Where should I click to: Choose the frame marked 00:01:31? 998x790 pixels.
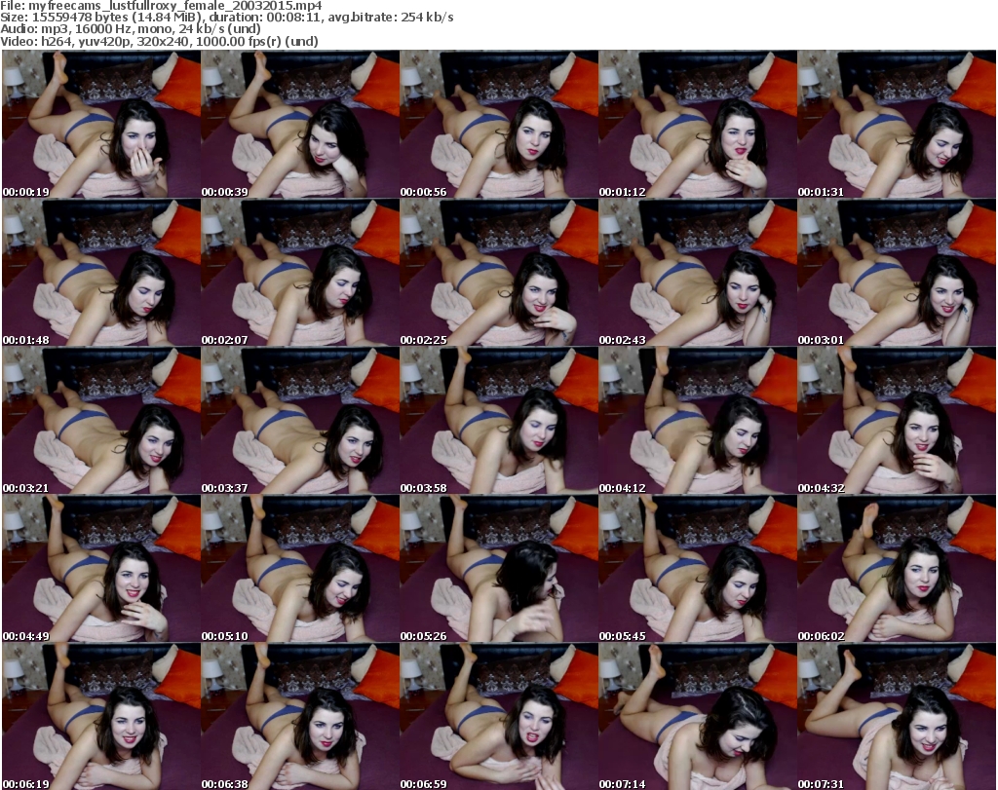[897, 124]
